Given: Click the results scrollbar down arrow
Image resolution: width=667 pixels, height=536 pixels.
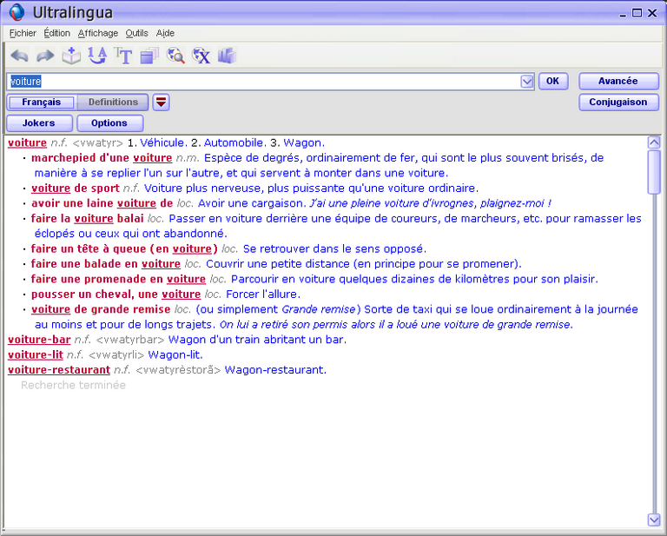Looking at the screenshot, I should [x=653, y=519].
